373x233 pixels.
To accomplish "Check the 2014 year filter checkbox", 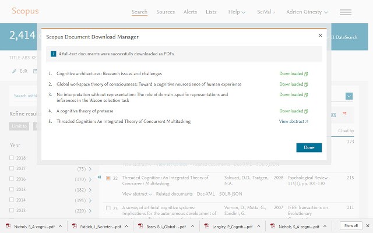I will coord(12,200).
